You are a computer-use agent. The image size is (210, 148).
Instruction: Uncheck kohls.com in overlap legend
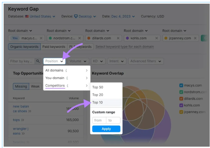181,105
